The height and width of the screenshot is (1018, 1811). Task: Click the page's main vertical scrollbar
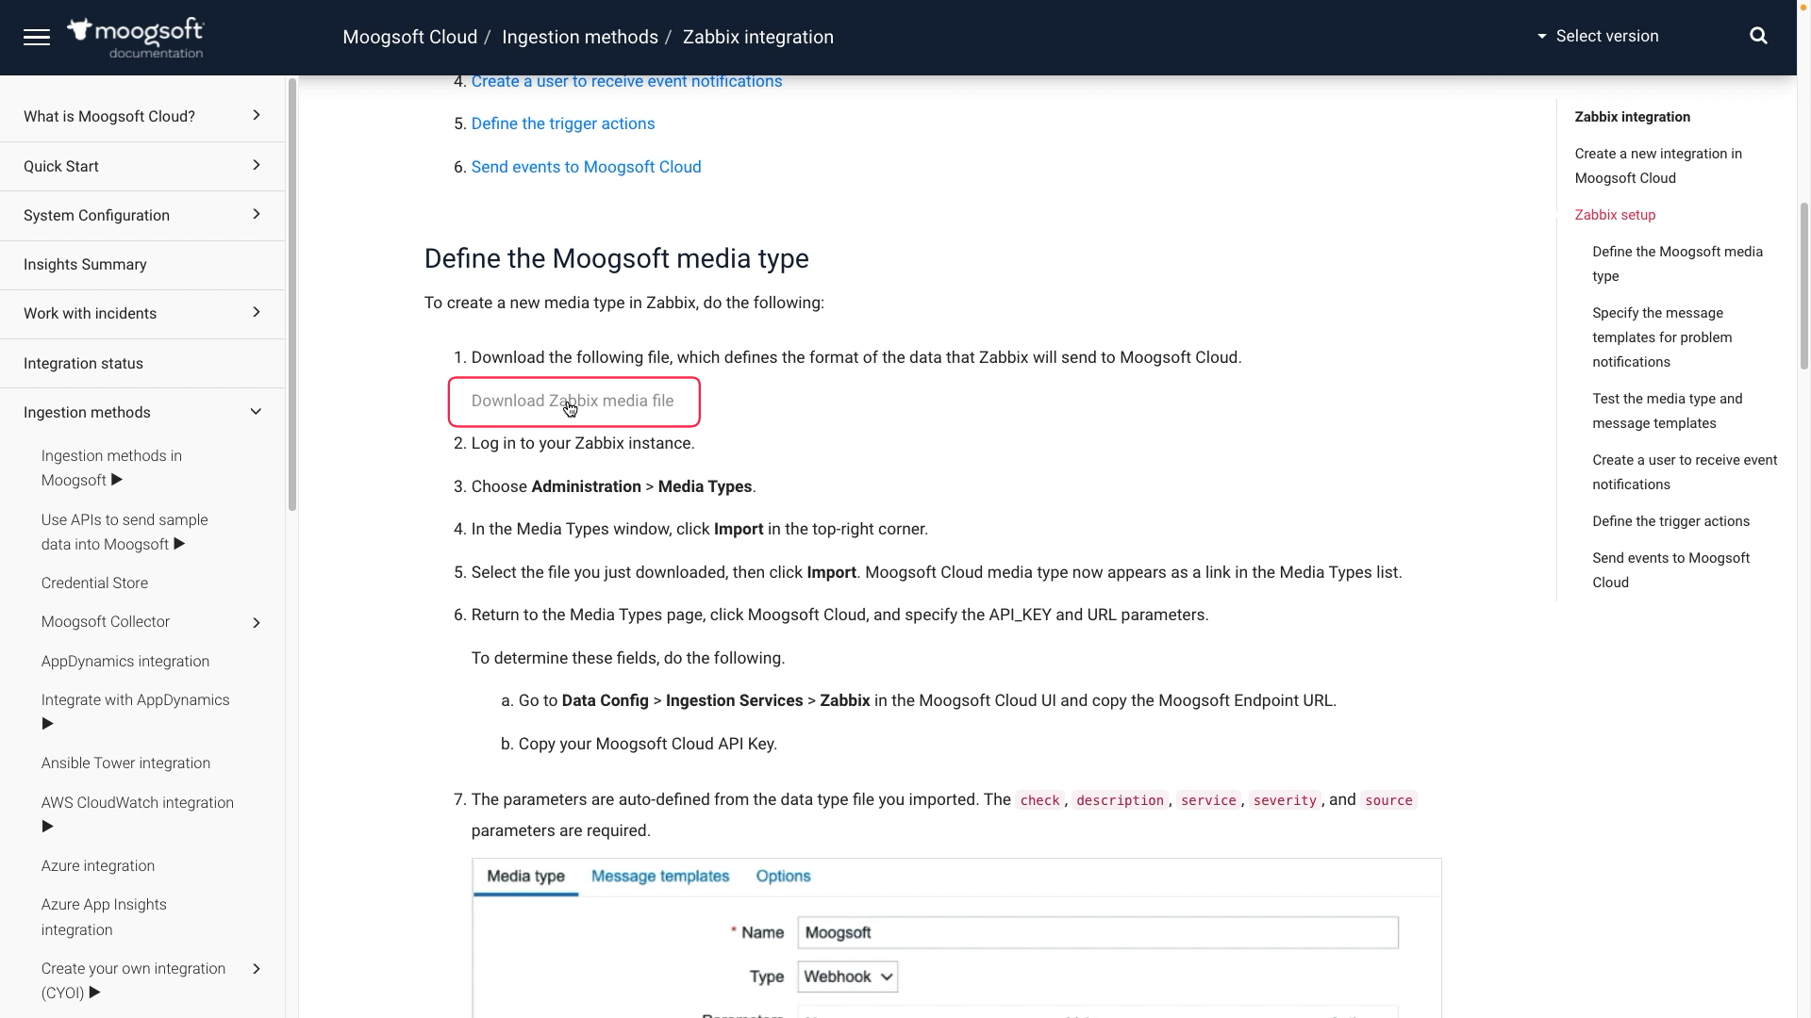point(1804,285)
